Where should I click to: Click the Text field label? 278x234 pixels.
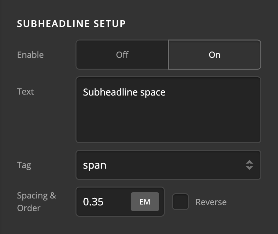tap(25, 92)
